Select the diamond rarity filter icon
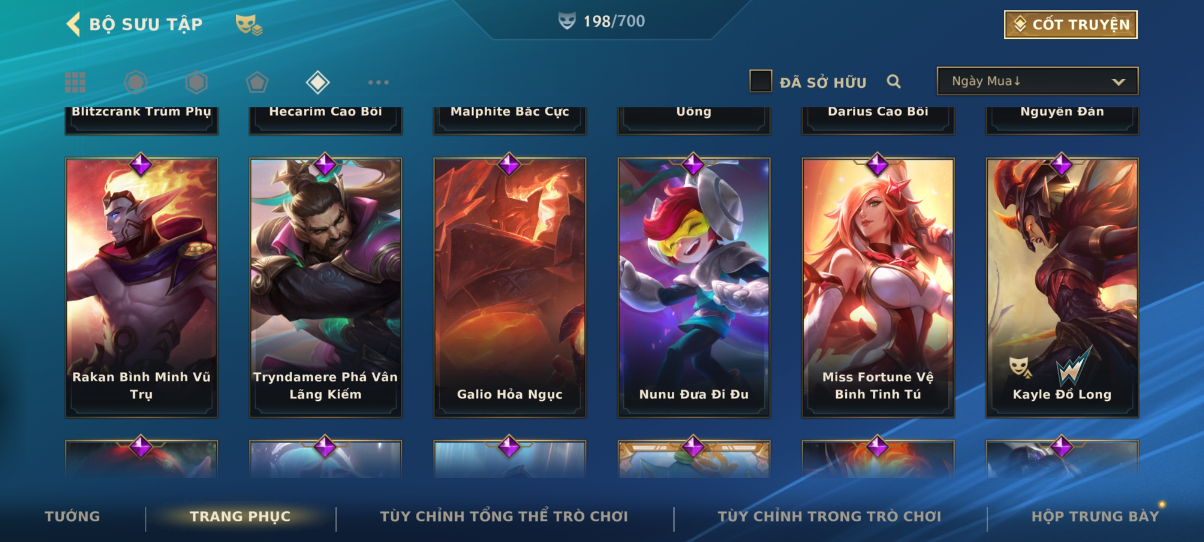 (x=318, y=82)
